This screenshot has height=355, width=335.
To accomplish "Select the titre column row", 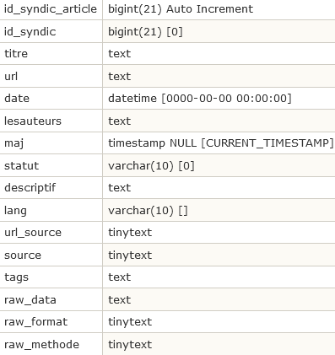I will click(x=167, y=54).
